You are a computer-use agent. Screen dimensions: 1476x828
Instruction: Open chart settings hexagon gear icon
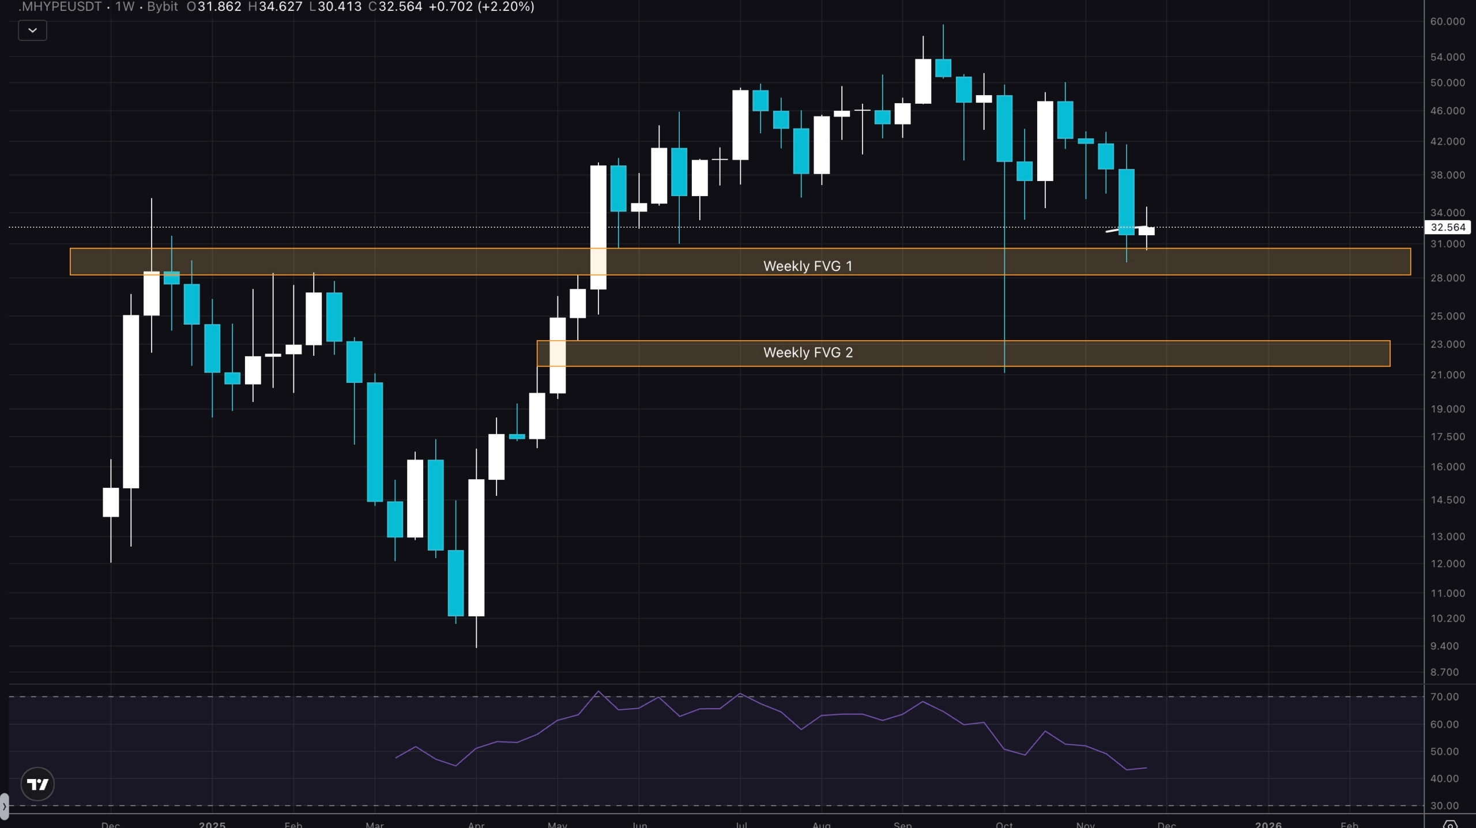coord(1450,824)
